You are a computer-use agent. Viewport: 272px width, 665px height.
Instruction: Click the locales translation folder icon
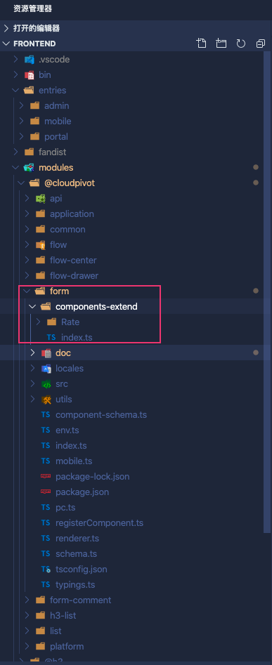[46, 369]
